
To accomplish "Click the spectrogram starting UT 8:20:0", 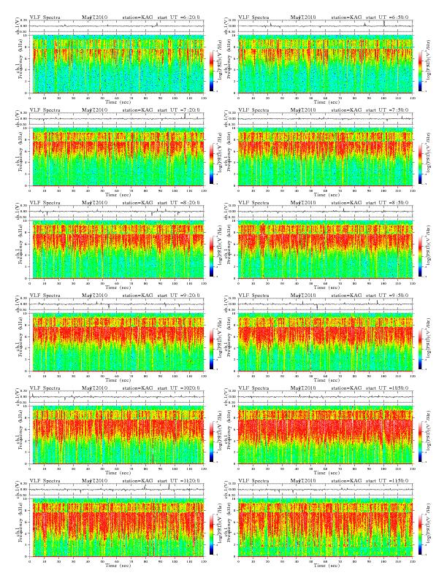I will tap(117, 250).
